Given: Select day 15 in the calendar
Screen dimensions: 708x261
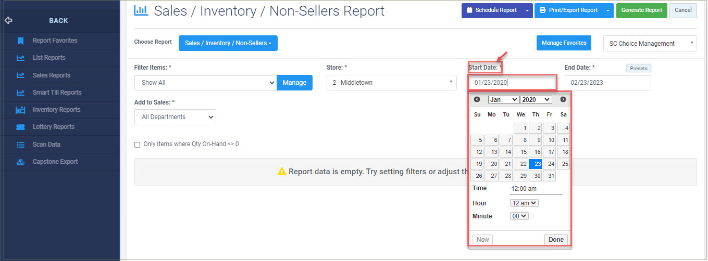Looking at the screenshot, I should 521,152.
